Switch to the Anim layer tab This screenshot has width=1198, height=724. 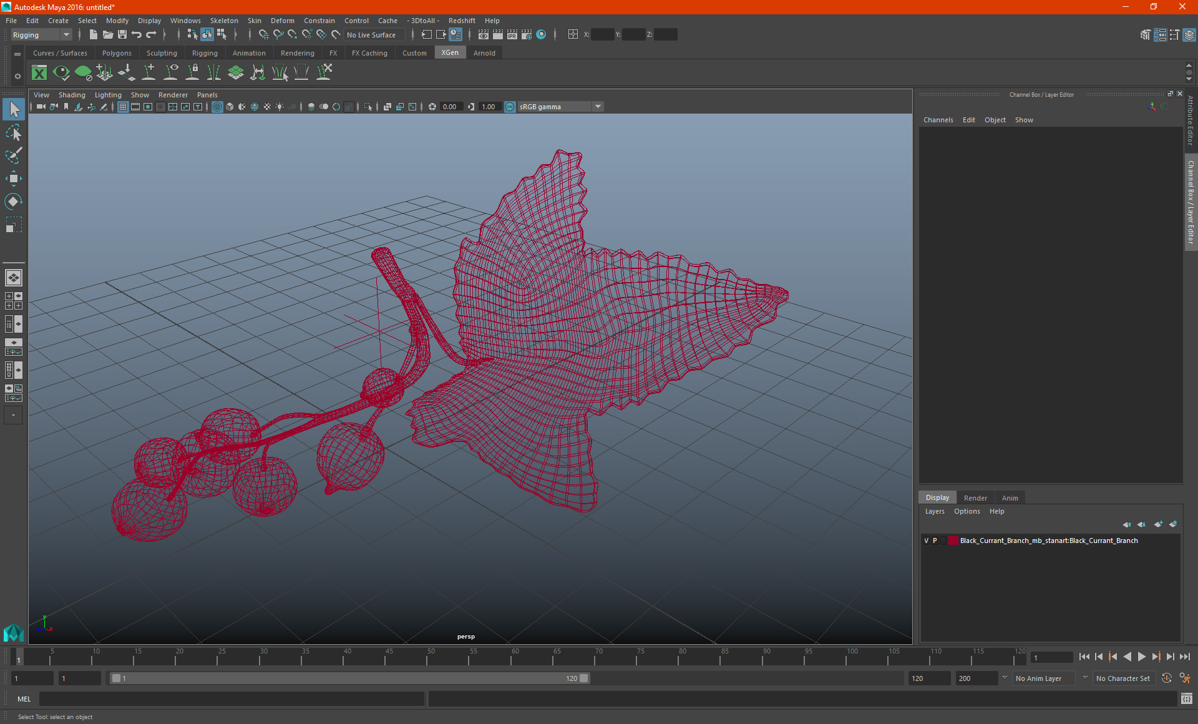pyautogui.click(x=1010, y=498)
